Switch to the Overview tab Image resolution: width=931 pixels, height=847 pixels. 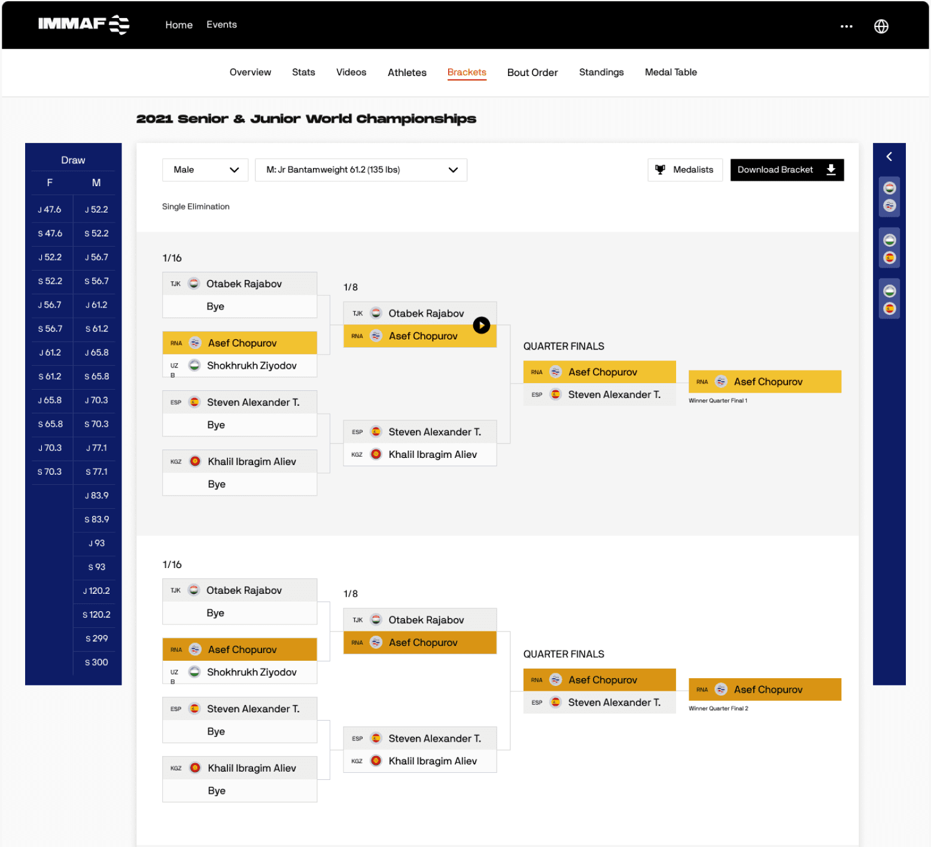250,72
